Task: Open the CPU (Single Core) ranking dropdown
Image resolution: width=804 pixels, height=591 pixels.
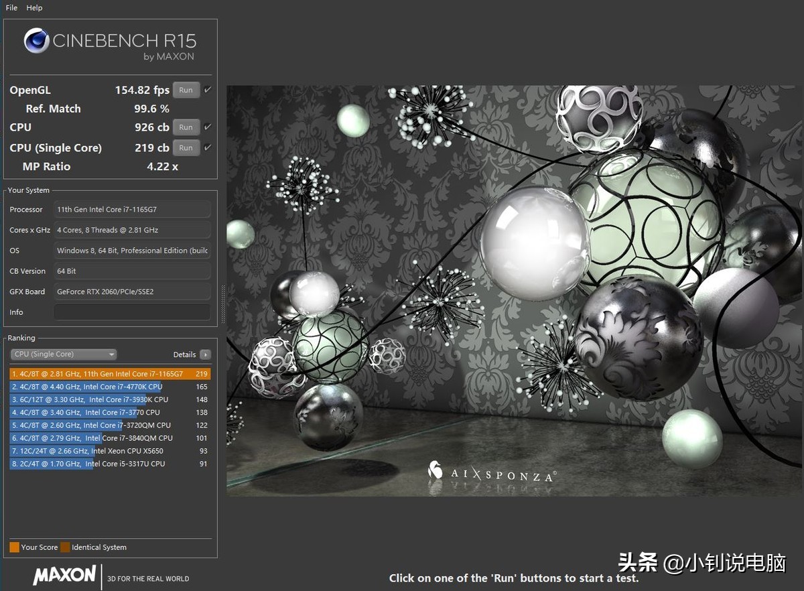Action: click(64, 354)
